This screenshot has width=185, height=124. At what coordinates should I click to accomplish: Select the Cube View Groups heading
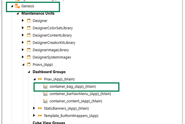pyautogui.click(x=49, y=122)
